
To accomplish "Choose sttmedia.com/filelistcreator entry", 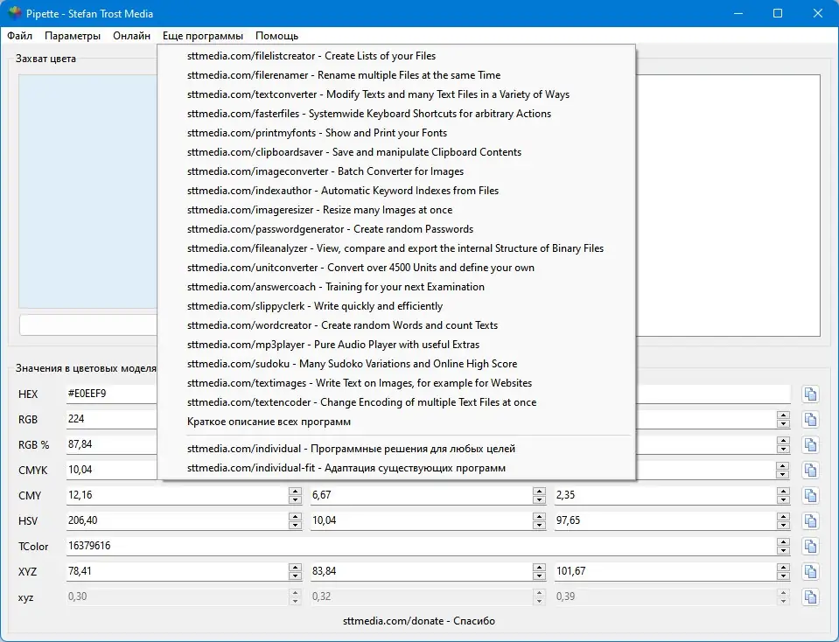I will tap(396, 56).
